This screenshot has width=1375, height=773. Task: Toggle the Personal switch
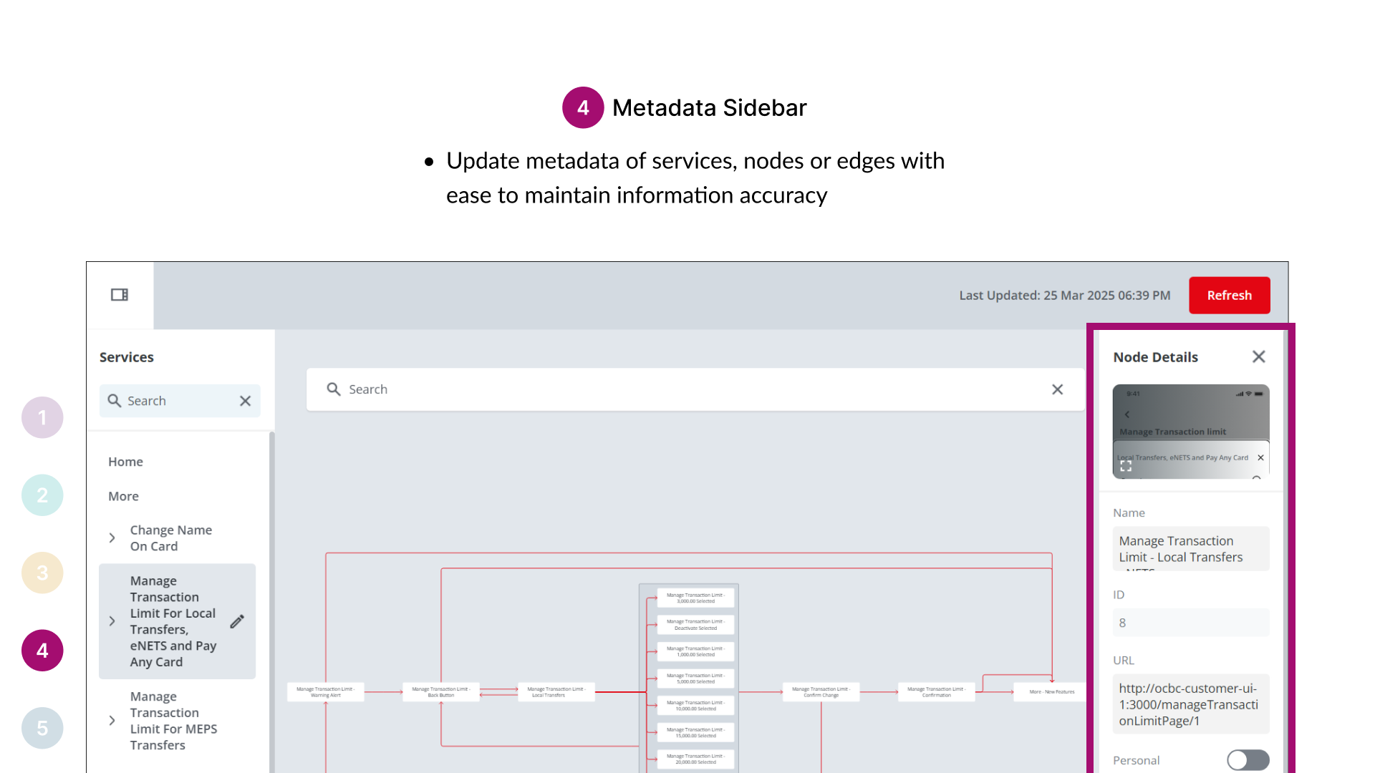tap(1248, 760)
